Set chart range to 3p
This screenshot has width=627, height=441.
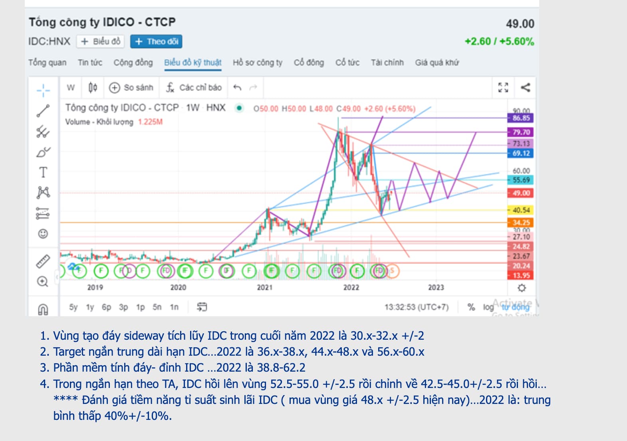123,307
